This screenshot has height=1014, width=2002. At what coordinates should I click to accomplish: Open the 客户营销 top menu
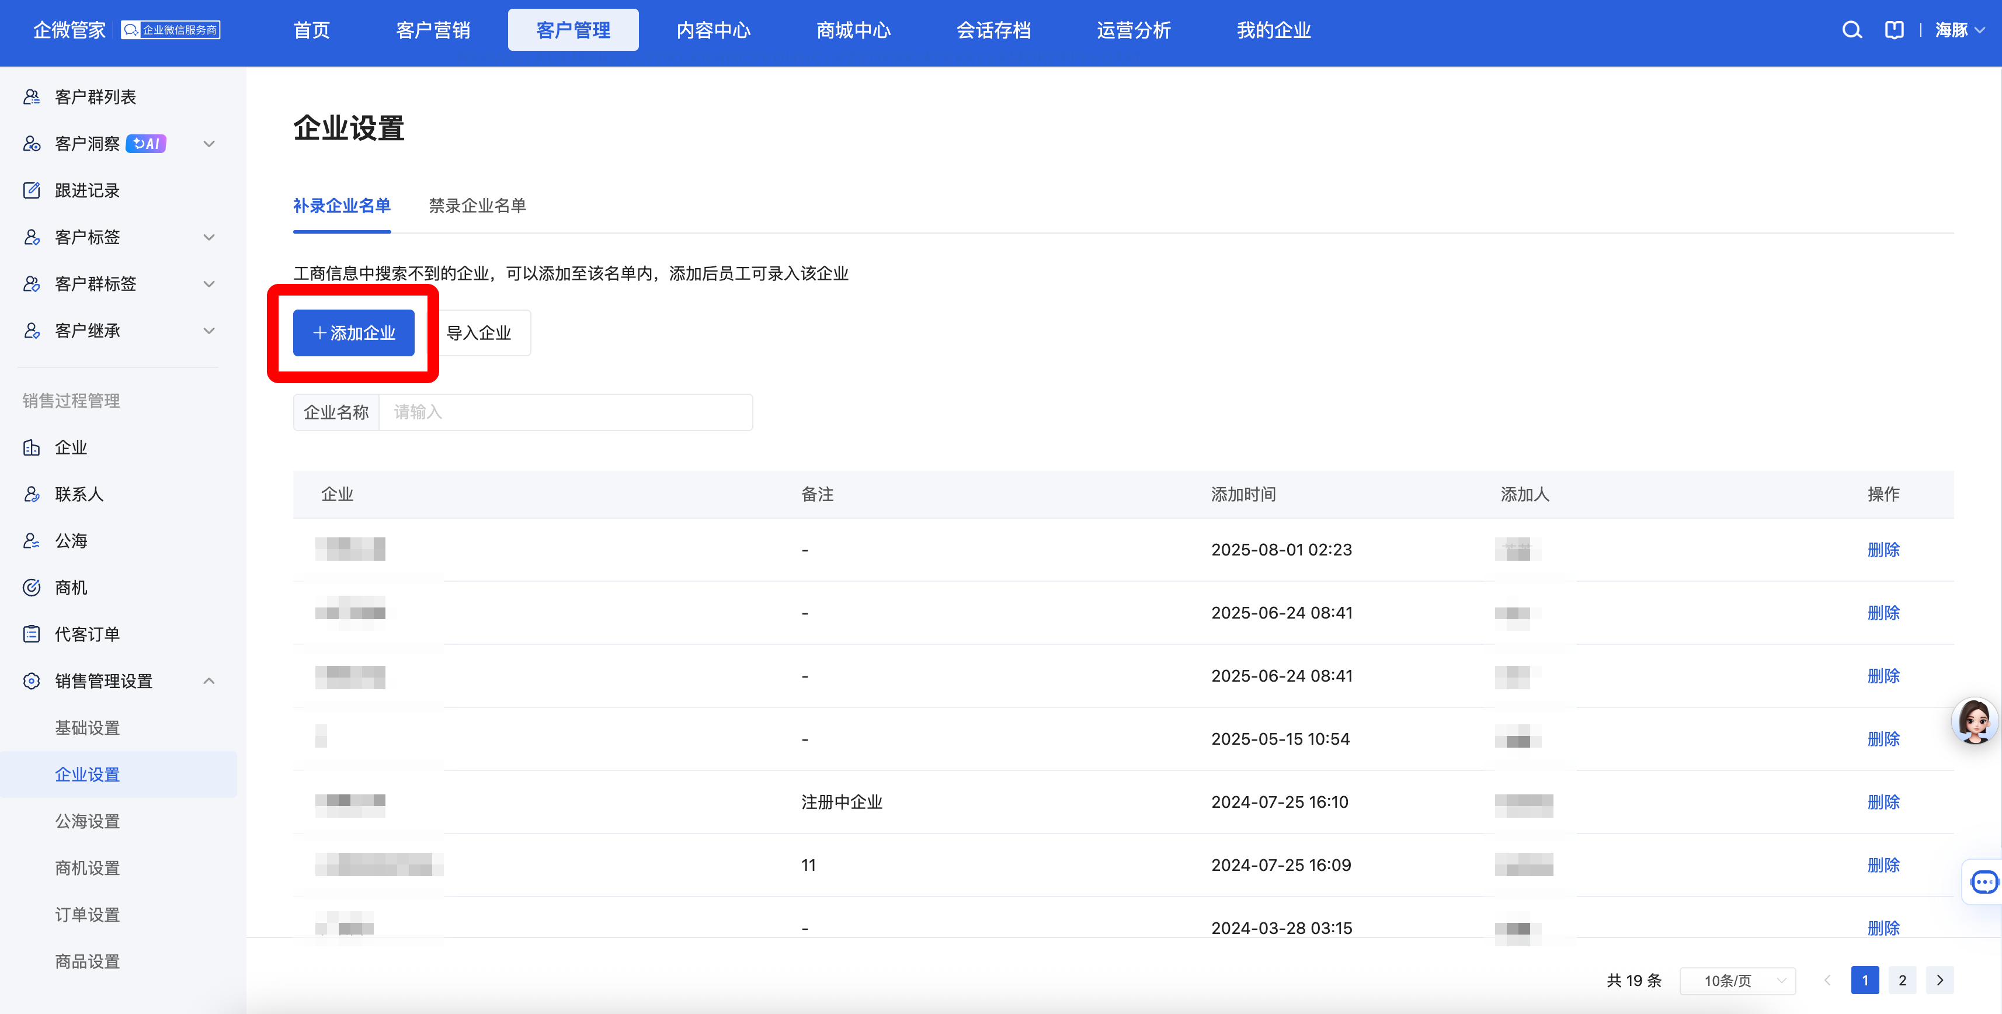coord(433,30)
